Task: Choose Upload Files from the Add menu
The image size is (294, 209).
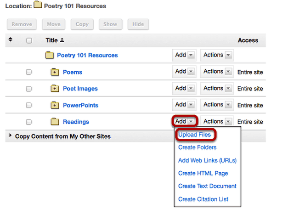Action: coord(194,135)
